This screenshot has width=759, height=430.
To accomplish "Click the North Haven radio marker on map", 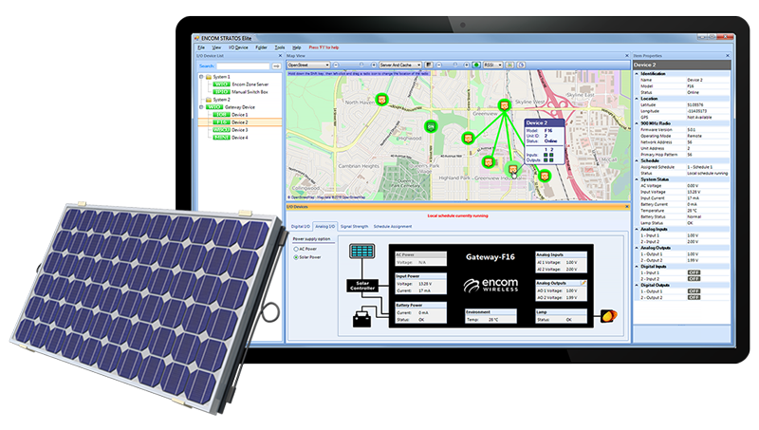I will [x=382, y=100].
